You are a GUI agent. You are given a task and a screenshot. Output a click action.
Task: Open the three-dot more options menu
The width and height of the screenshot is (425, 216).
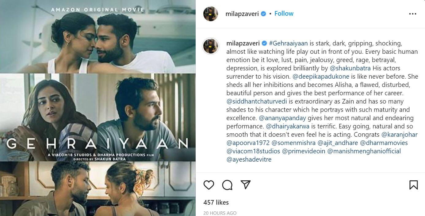click(413, 14)
